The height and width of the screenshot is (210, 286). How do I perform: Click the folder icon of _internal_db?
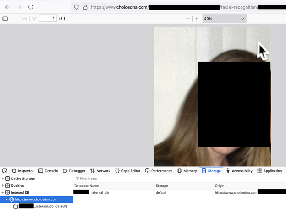click(16, 206)
